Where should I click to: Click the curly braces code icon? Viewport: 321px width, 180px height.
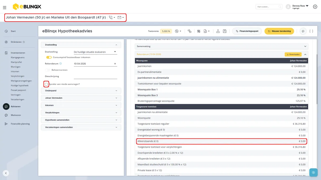click(x=311, y=31)
